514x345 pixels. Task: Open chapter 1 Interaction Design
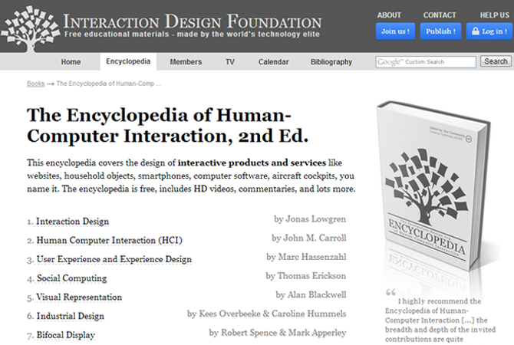(72, 222)
